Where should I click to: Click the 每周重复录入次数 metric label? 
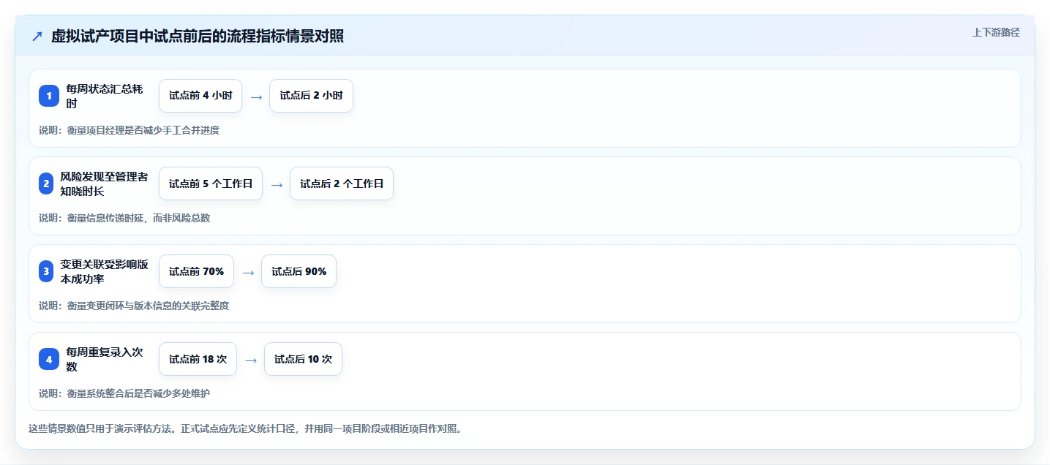click(105, 359)
